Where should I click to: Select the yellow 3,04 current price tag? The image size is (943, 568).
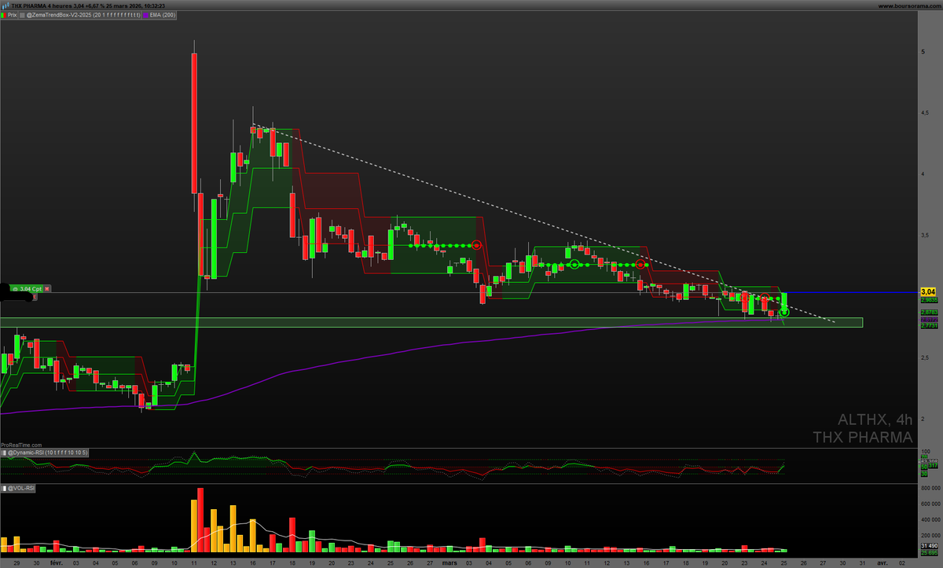[x=927, y=291]
